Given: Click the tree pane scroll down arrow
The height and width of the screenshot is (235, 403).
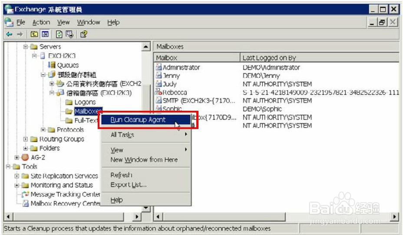Looking at the screenshot, I should (x=146, y=208).
